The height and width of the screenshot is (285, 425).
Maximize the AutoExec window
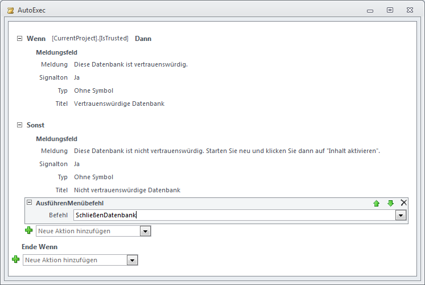[x=390, y=10]
